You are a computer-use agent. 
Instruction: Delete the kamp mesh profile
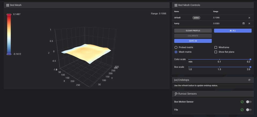pos(249,23)
